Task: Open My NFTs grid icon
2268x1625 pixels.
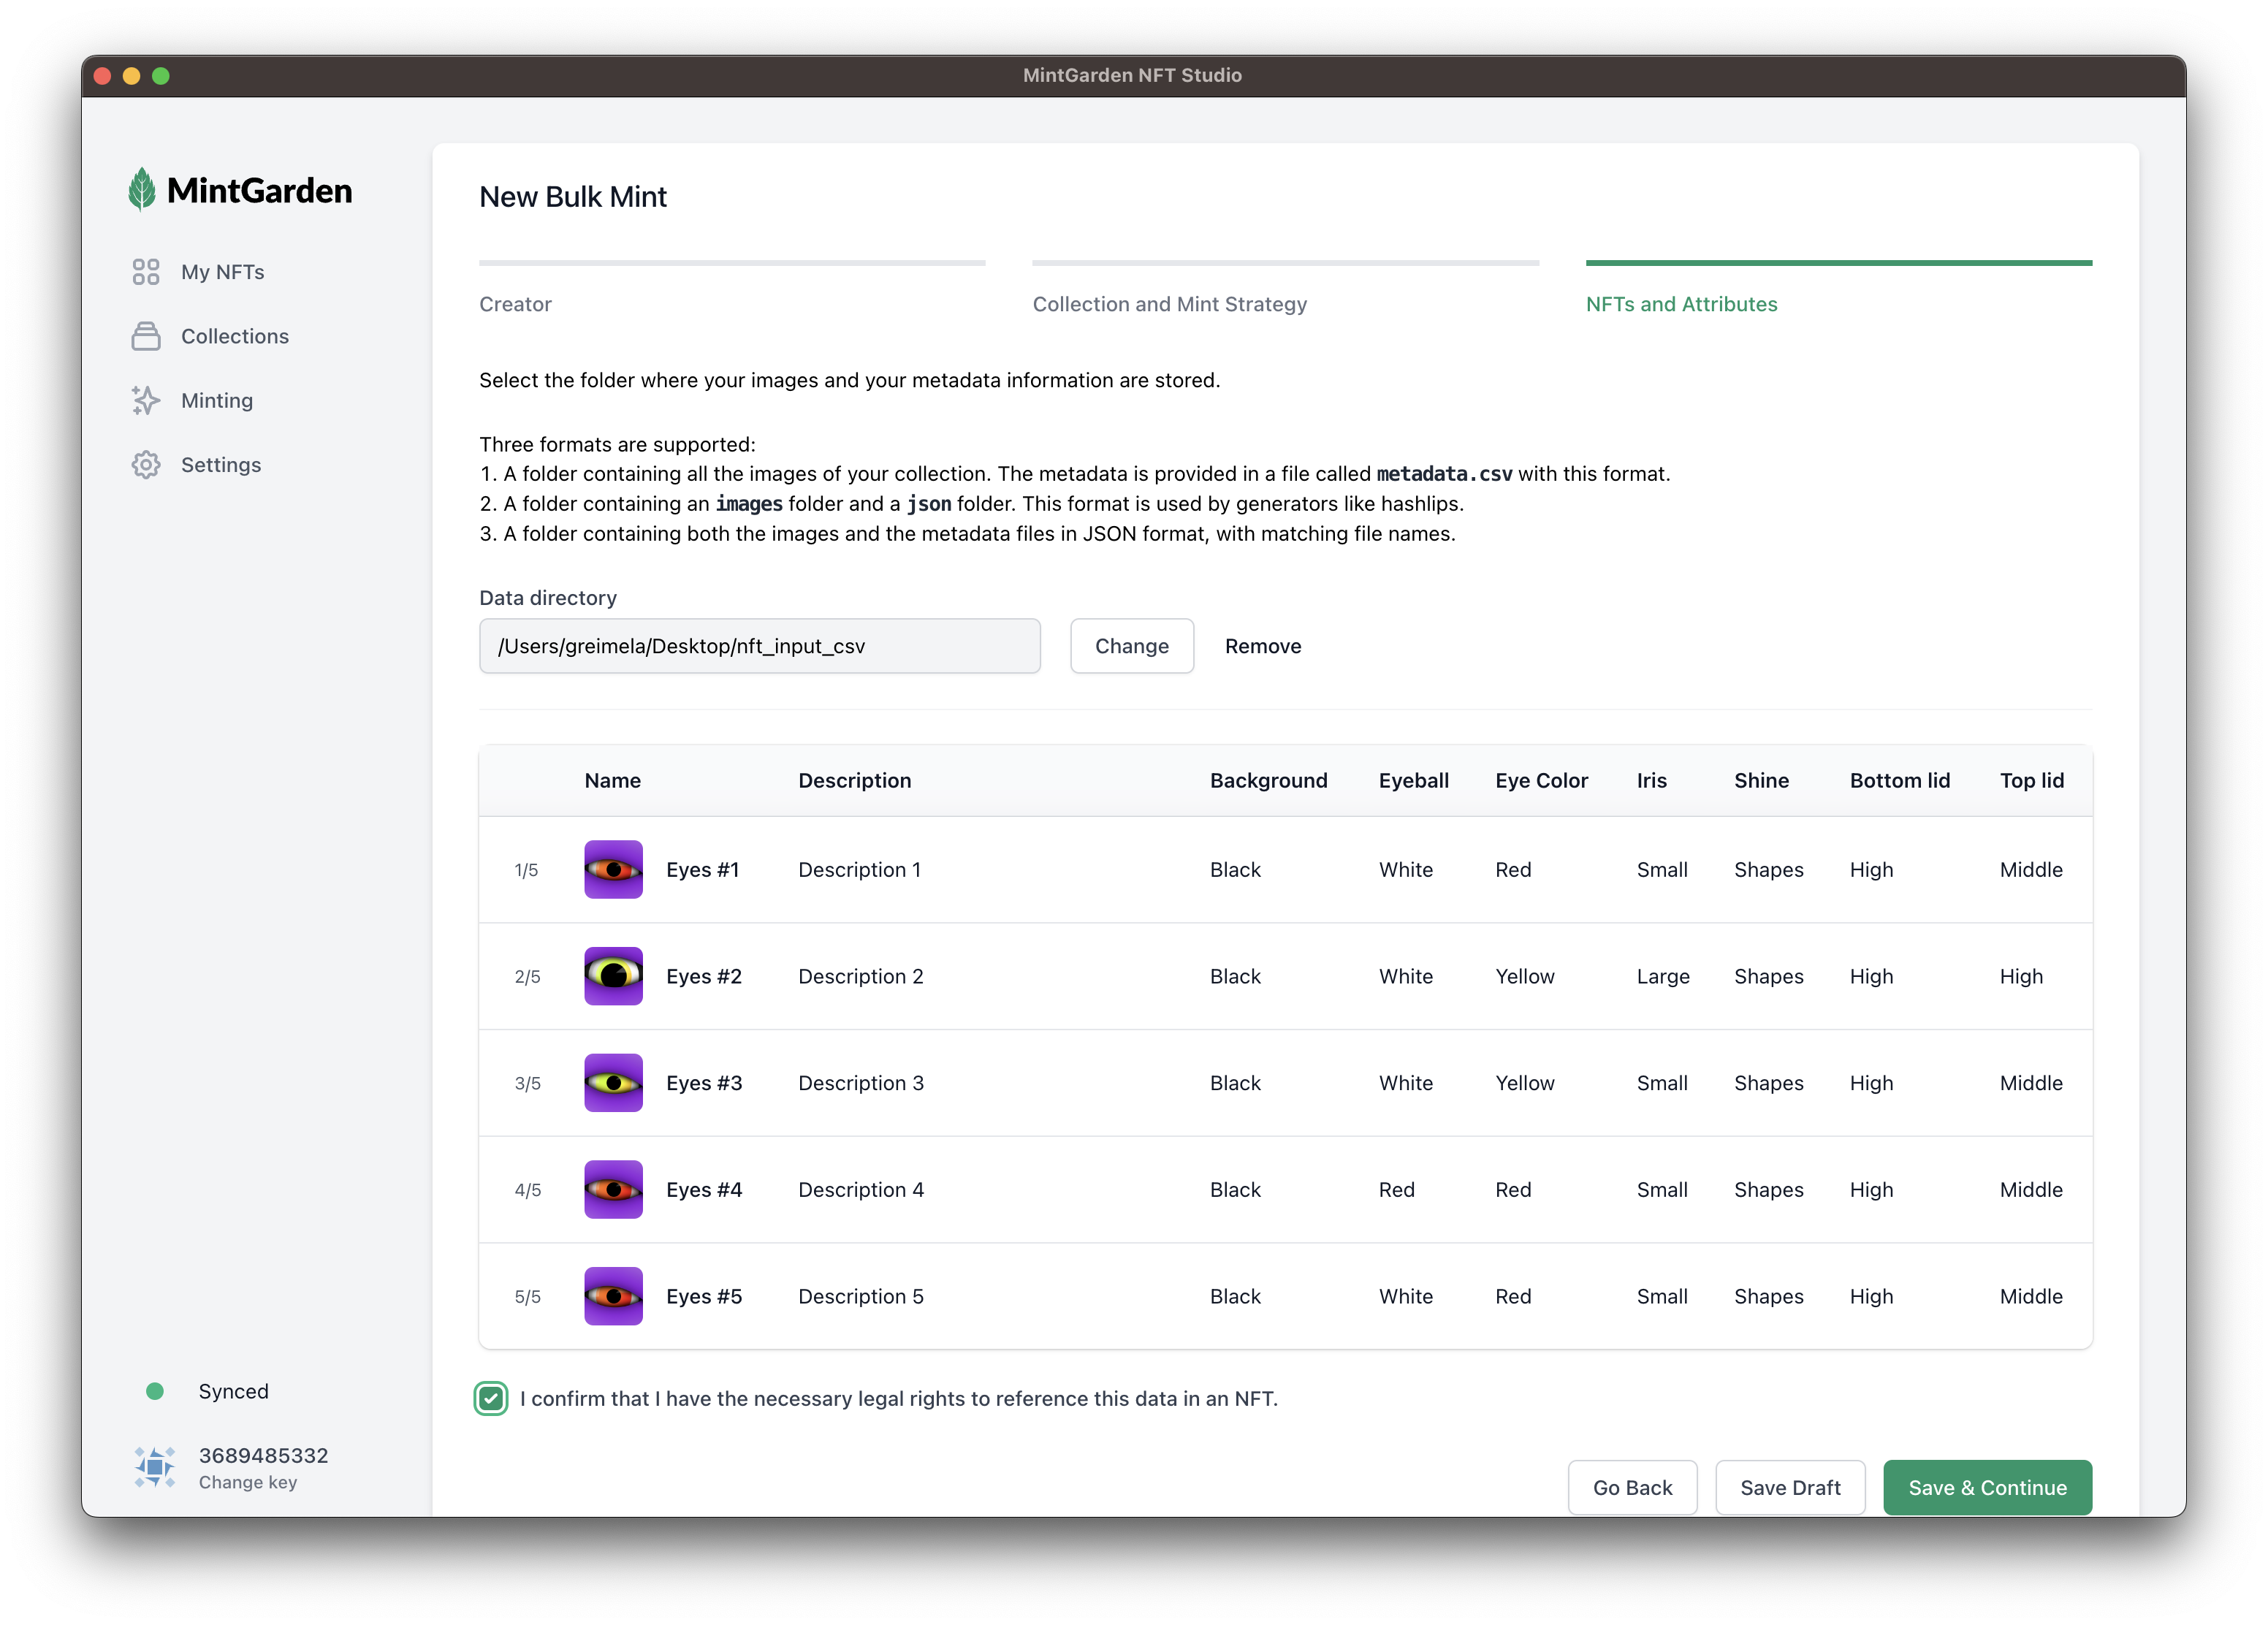Action: (x=146, y=272)
